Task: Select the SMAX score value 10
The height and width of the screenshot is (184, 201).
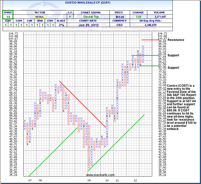Action: click(8, 17)
